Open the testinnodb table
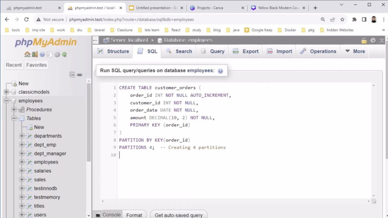Viewport: 388px width, 218px height. point(45,188)
